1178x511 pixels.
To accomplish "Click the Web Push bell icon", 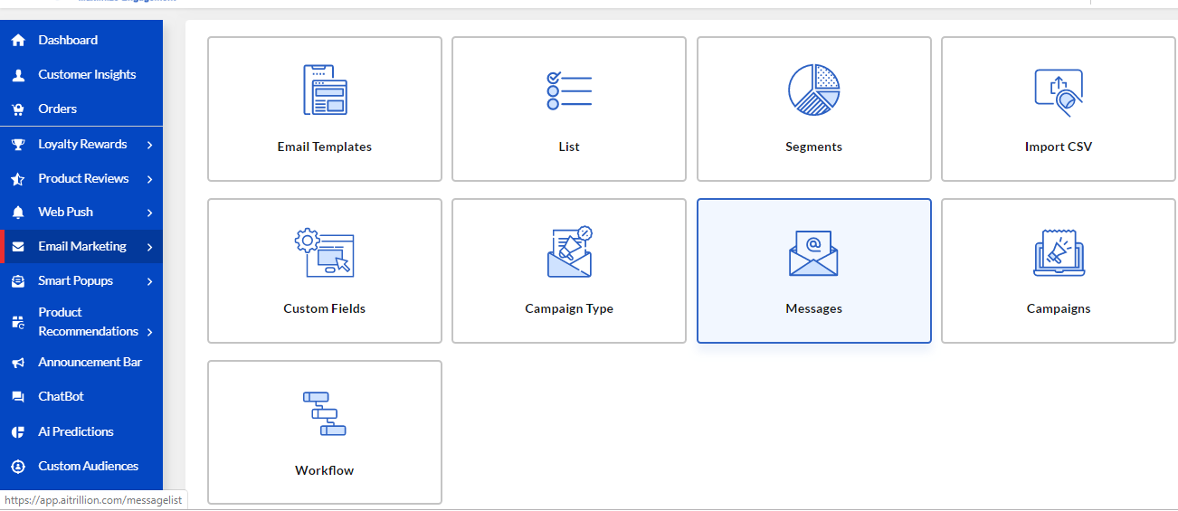I will tap(18, 213).
